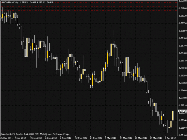Screen dimensions: 187x140
Task: Click the 1.30930 price axis label
Action: 183,23
